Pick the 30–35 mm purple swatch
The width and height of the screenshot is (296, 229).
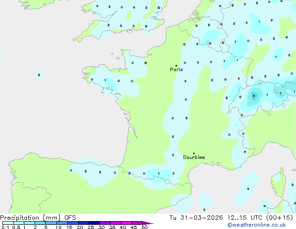pyautogui.click(x=105, y=223)
